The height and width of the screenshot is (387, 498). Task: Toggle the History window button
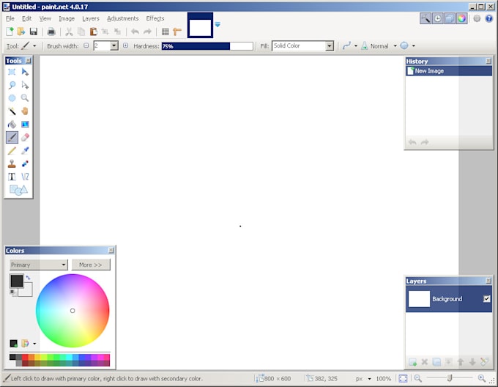437,18
